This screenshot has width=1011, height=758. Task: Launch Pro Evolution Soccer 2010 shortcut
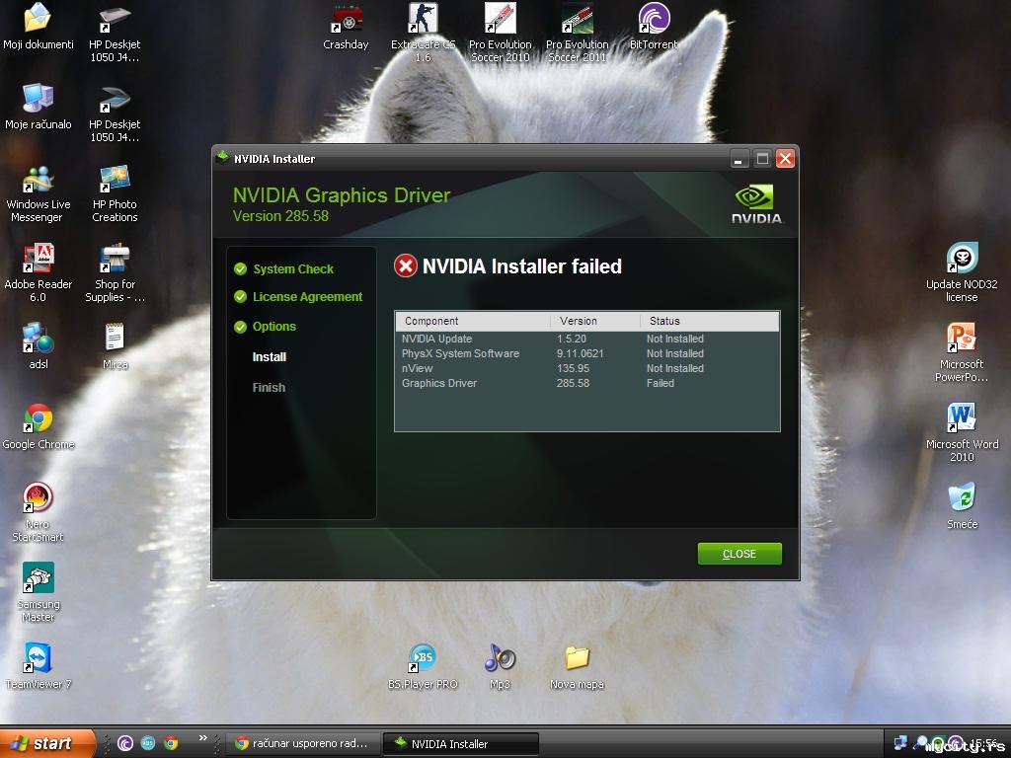coord(501,33)
